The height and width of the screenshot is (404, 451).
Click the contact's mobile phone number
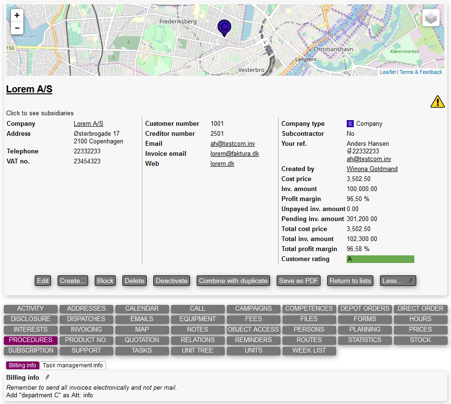(x=365, y=151)
